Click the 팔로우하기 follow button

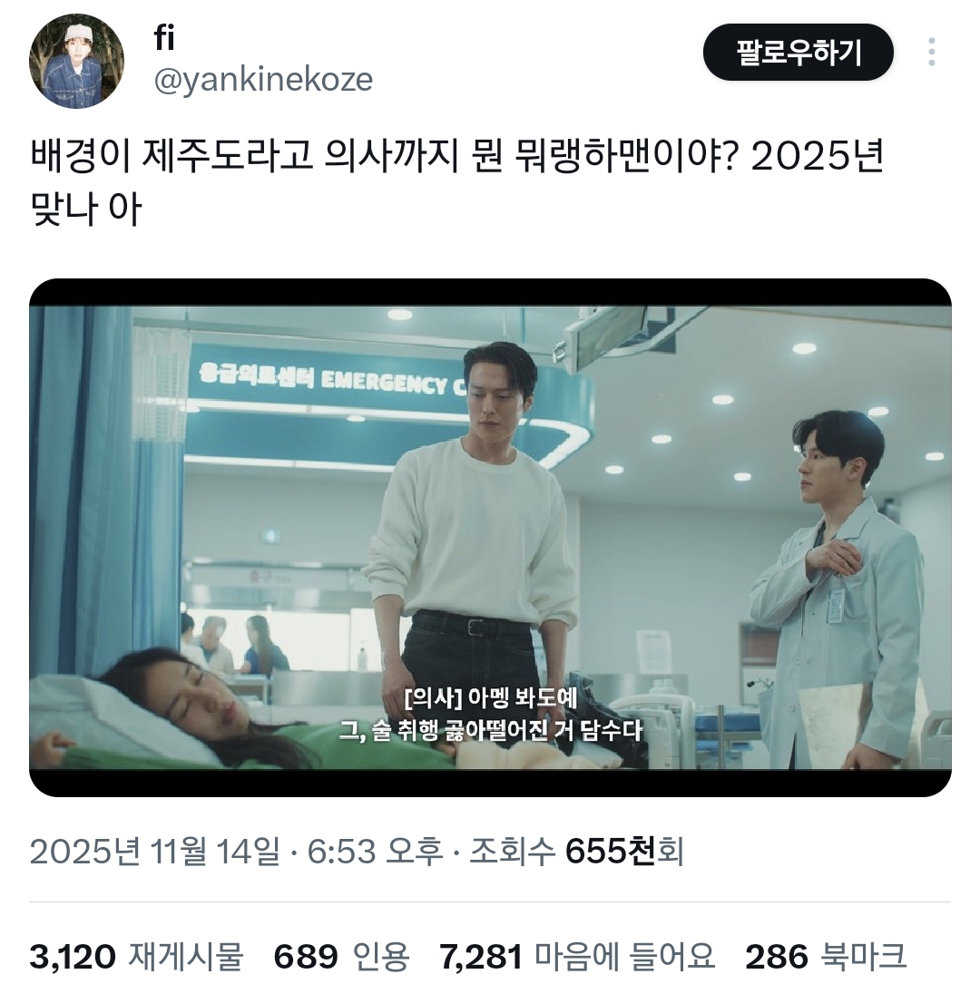798,53
